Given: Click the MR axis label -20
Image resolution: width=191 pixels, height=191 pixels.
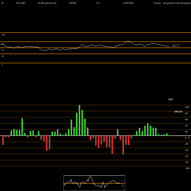Looking at the screenshot, I should (186, 144).
